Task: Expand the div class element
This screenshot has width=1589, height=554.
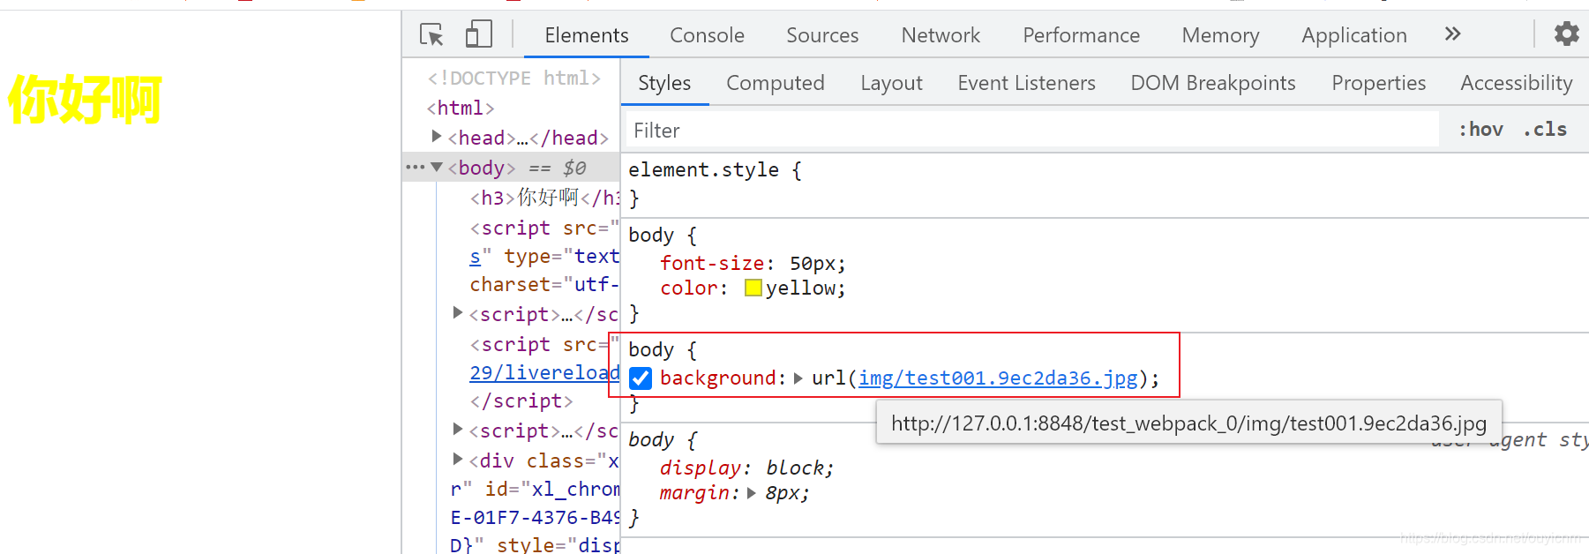Action: point(457,459)
